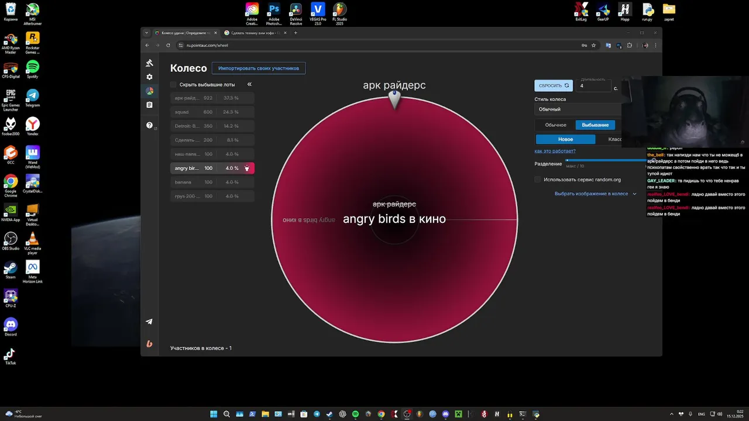Click the СБРОСИТЬ reset button

pos(554,85)
